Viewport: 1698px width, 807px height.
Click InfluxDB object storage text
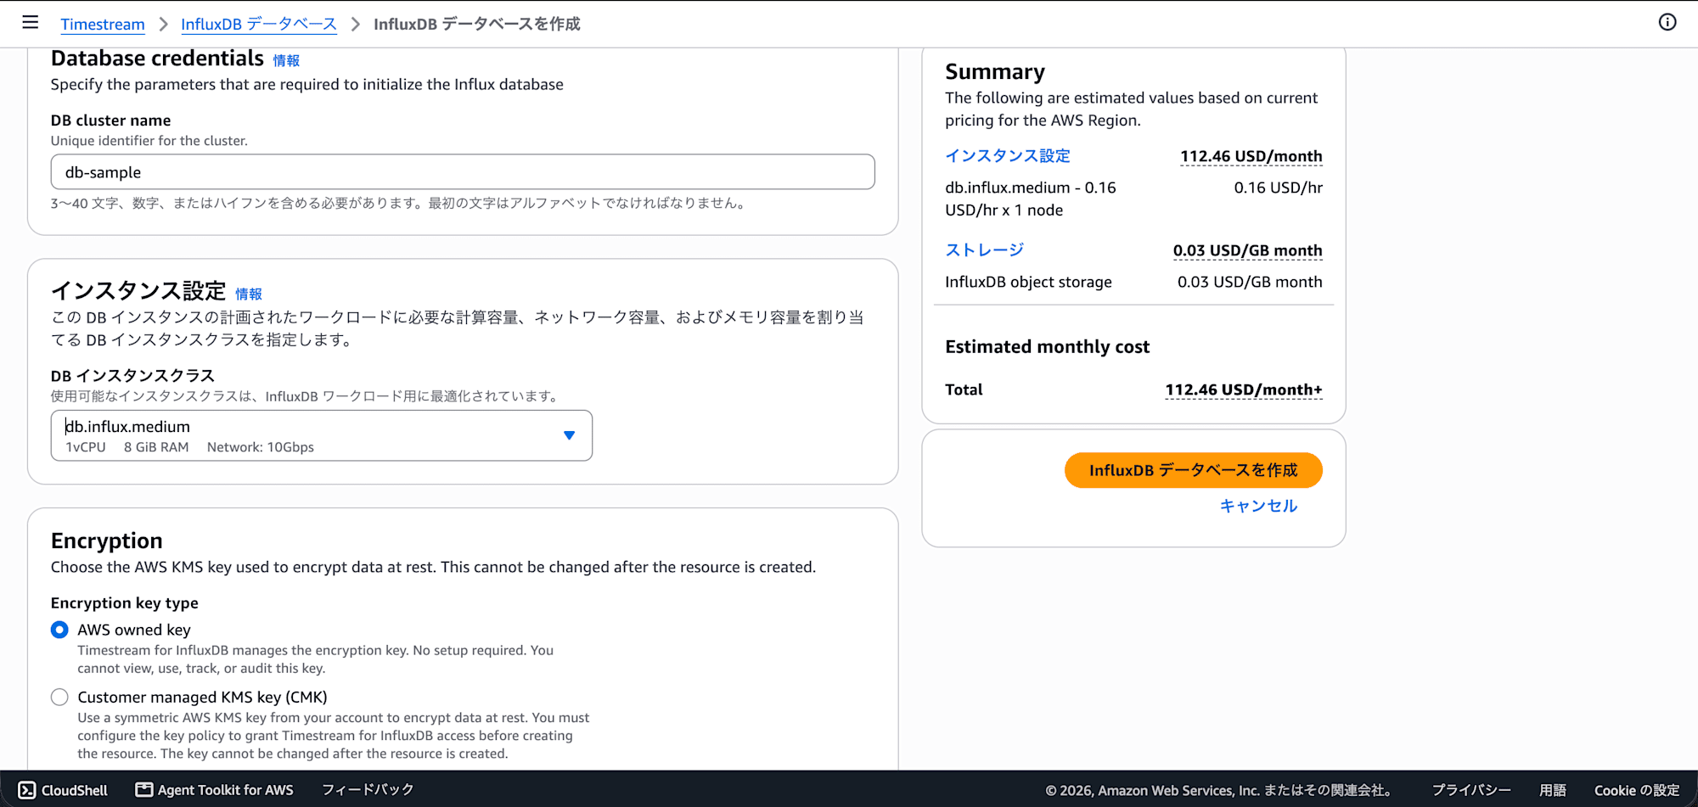coord(1028,282)
